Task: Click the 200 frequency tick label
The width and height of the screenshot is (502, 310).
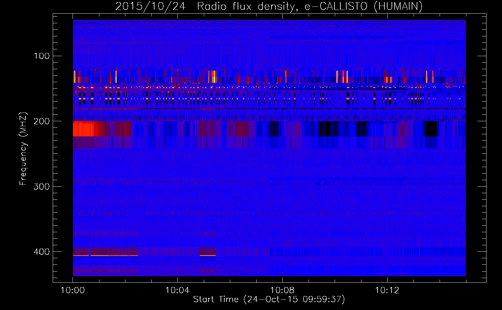Action: coord(42,121)
